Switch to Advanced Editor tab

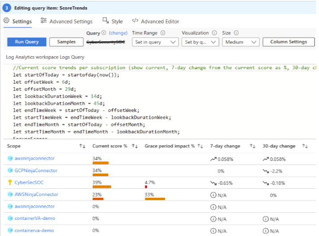(155, 22)
